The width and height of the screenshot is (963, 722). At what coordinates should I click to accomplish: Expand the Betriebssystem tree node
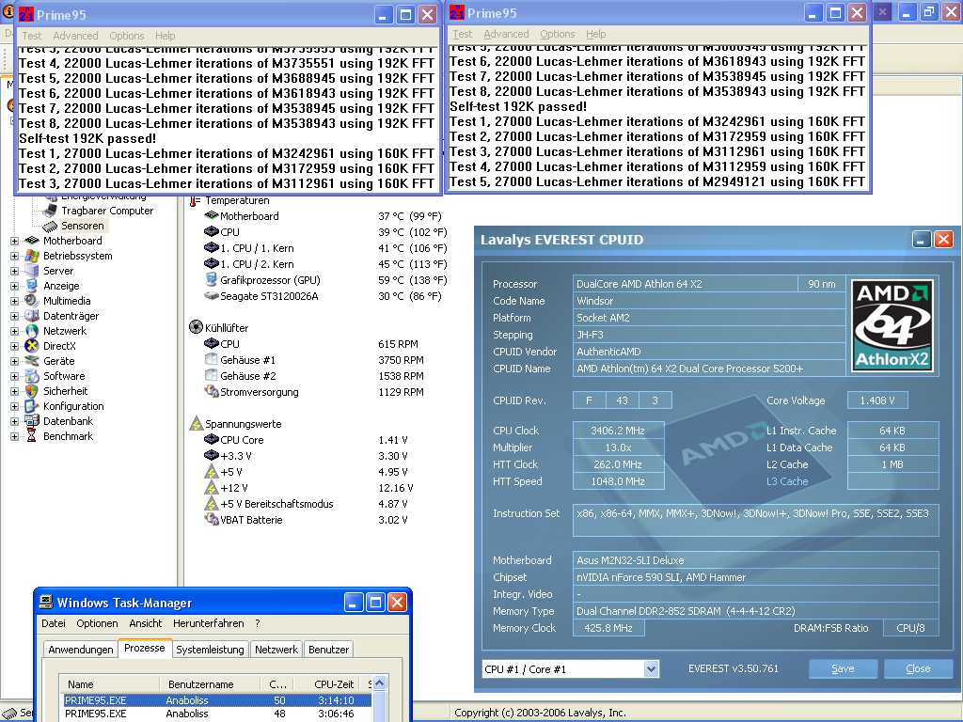click(x=14, y=256)
